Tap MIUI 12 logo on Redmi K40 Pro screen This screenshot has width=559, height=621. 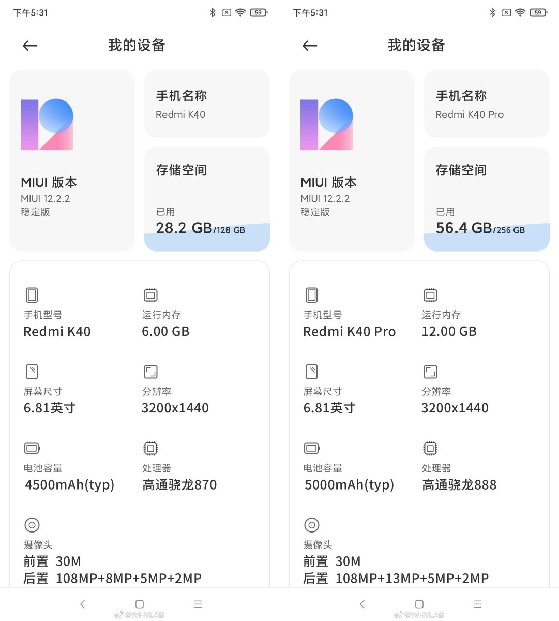point(327,125)
